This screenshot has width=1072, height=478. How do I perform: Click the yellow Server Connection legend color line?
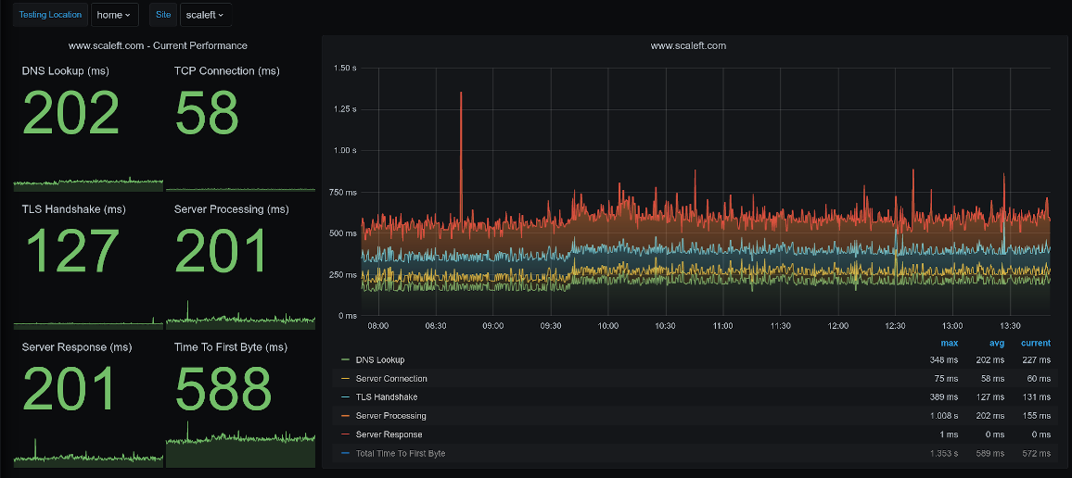(x=345, y=378)
